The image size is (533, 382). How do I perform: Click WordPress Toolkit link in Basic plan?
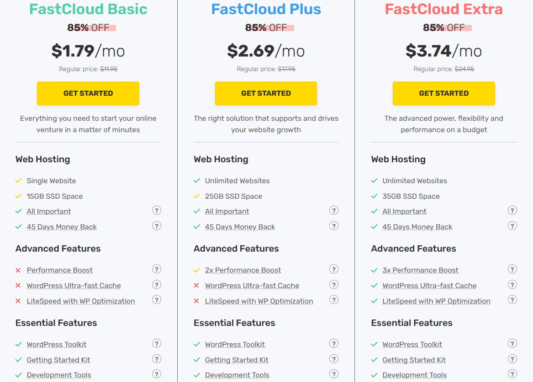click(57, 345)
